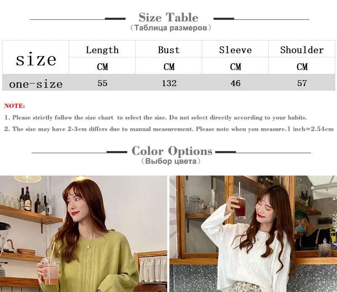Viewport: 337px width, 292px height.
Task: Click the length value 55
Action: (102, 83)
